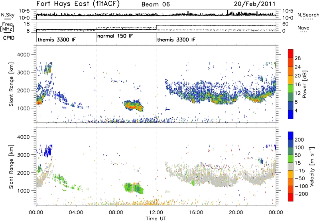Image resolution: width=319 pixels, height=221 pixels.
Task: Click the 'Freq. [MHz]' label
Action: point(7,27)
